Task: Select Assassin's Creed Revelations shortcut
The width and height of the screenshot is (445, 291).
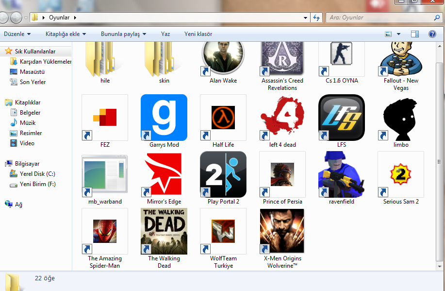Action: click(x=282, y=66)
